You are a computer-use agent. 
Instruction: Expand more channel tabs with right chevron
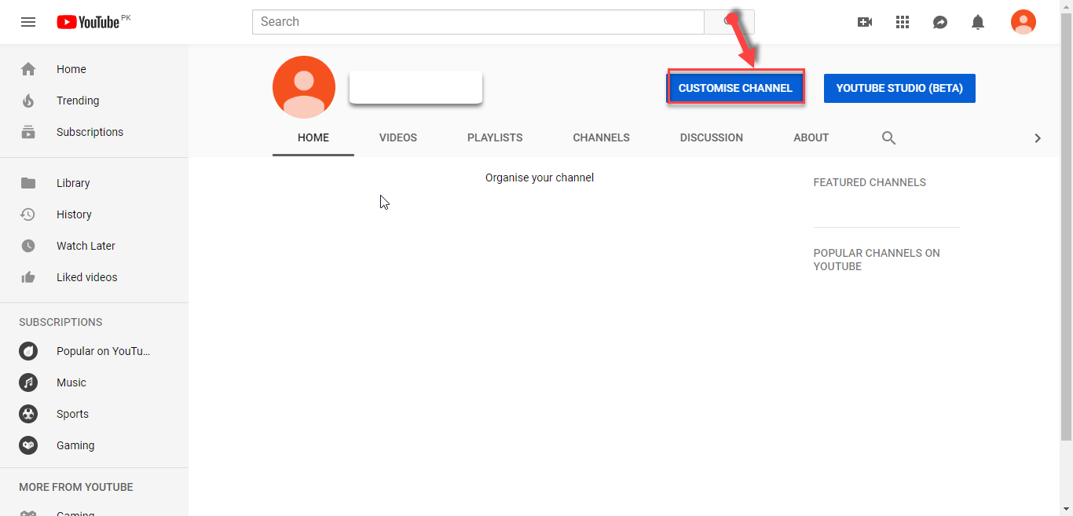click(x=1037, y=137)
